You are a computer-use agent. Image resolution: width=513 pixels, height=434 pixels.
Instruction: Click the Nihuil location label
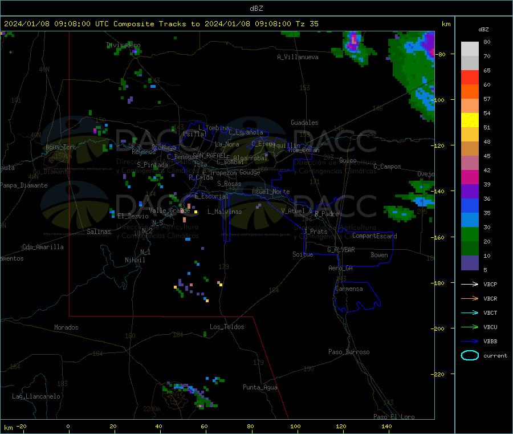point(135,260)
